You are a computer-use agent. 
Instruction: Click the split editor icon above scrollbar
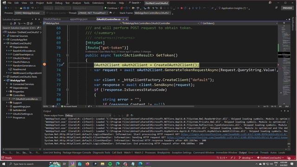tap(284, 23)
